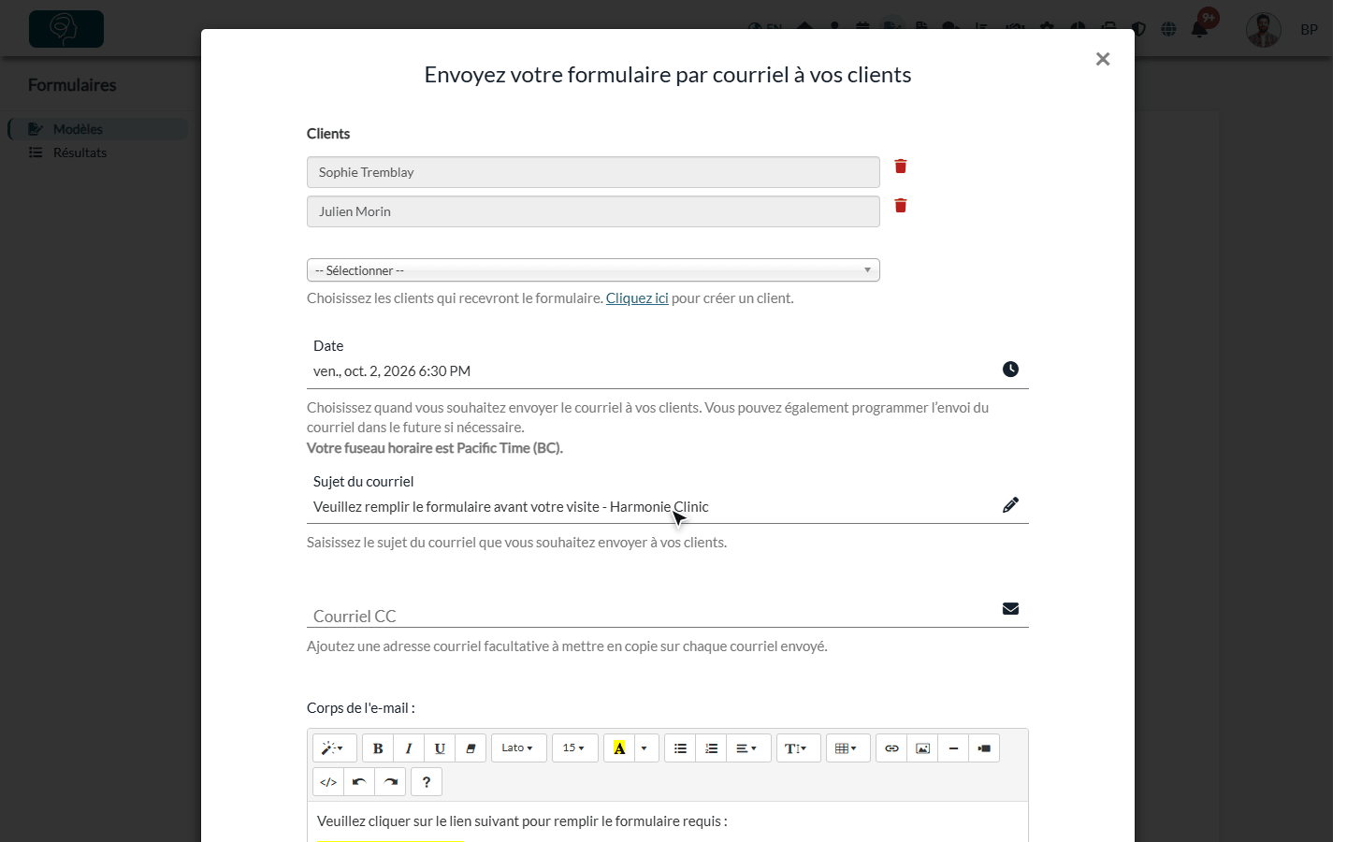Expand the text color palette arrow
The height and width of the screenshot is (842, 1347).
click(x=645, y=748)
